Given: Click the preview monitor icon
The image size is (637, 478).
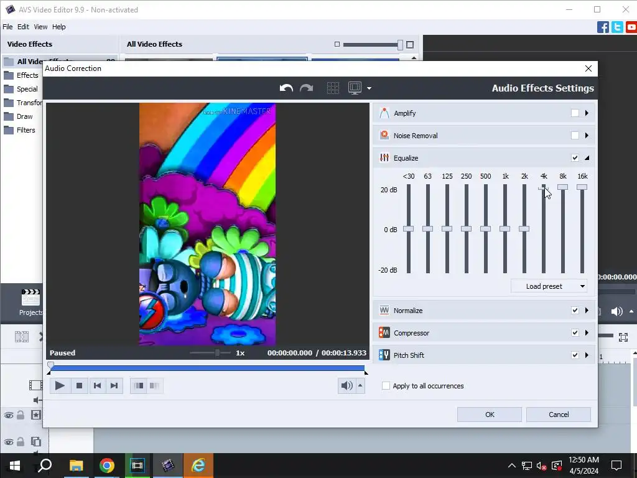Looking at the screenshot, I should [355, 88].
